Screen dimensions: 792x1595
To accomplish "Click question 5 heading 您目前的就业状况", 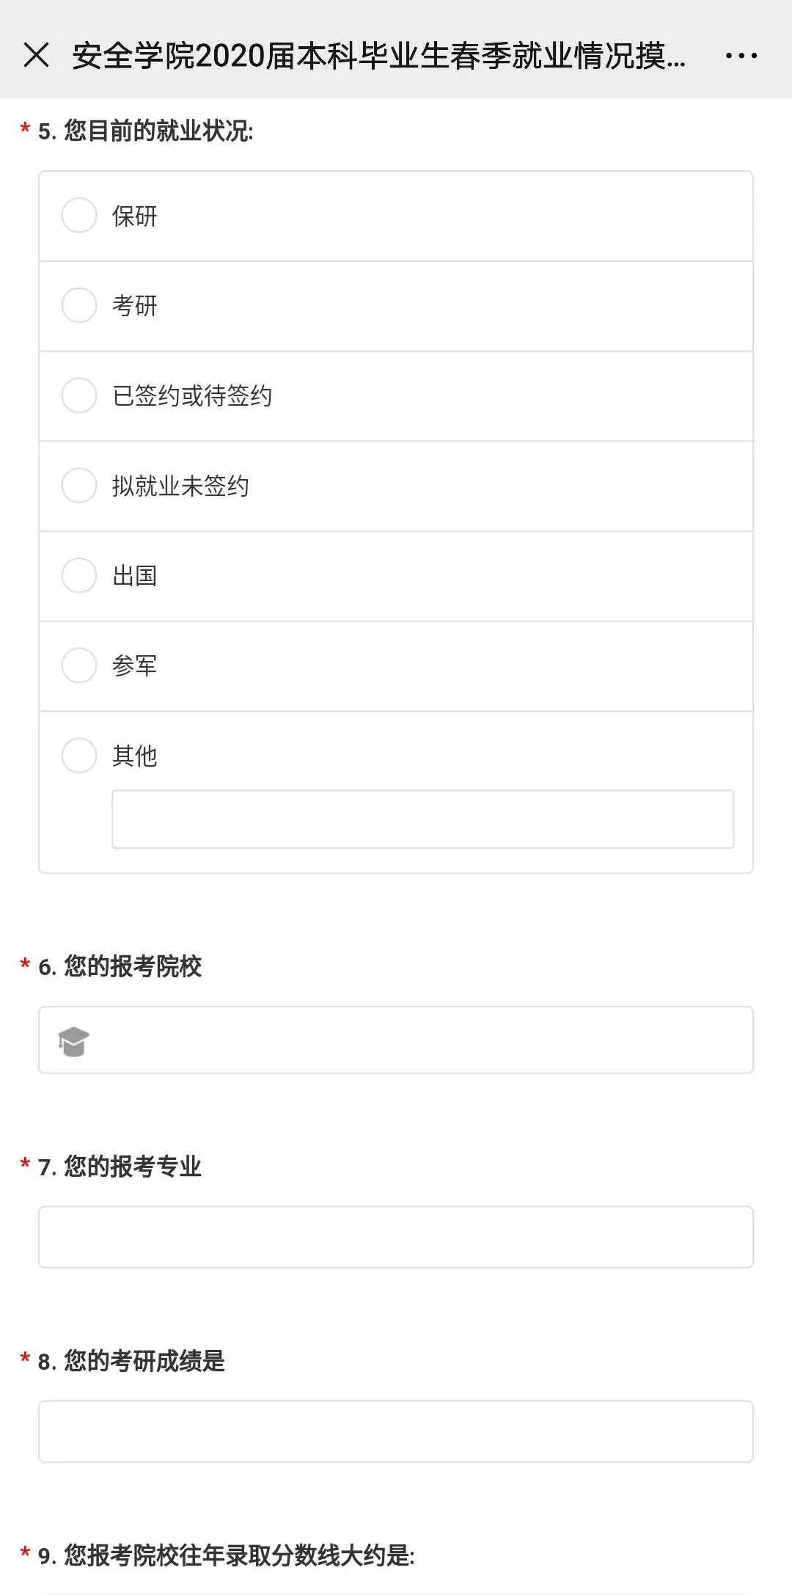I will pos(158,131).
